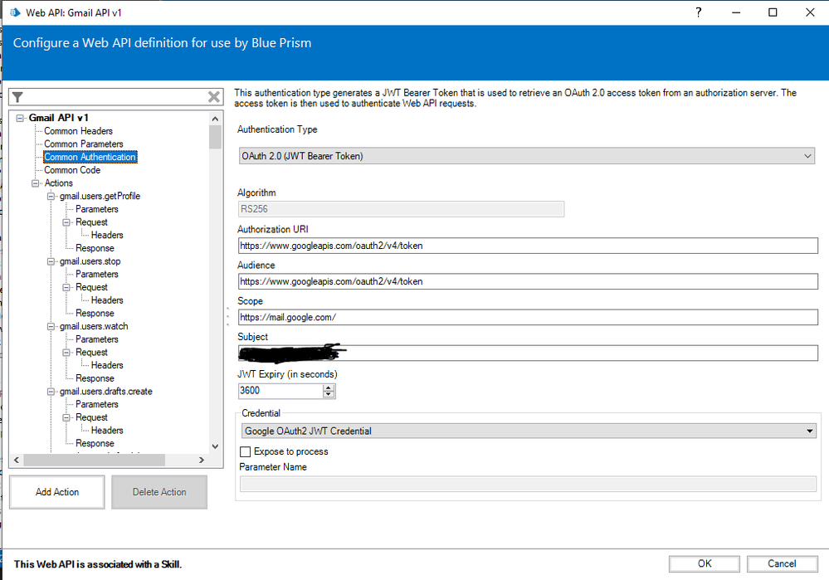Collapse the Gmail API v1 root node
The height and width of the screenshot is (580, 829).
(21, 118)
